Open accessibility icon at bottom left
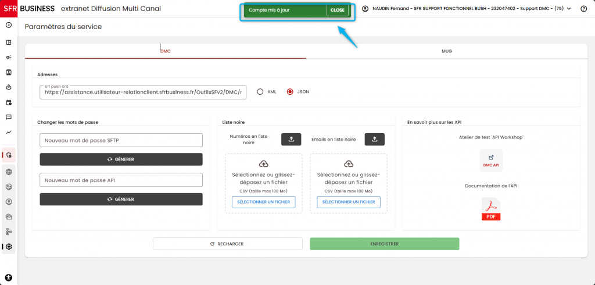Screen dimensions: 595x285 (9, 277)
